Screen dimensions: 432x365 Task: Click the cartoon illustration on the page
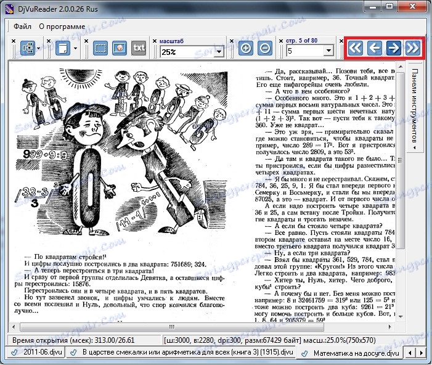point(121,153)
